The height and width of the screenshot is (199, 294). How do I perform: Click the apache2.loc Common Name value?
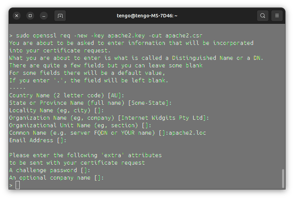(187, 133)
